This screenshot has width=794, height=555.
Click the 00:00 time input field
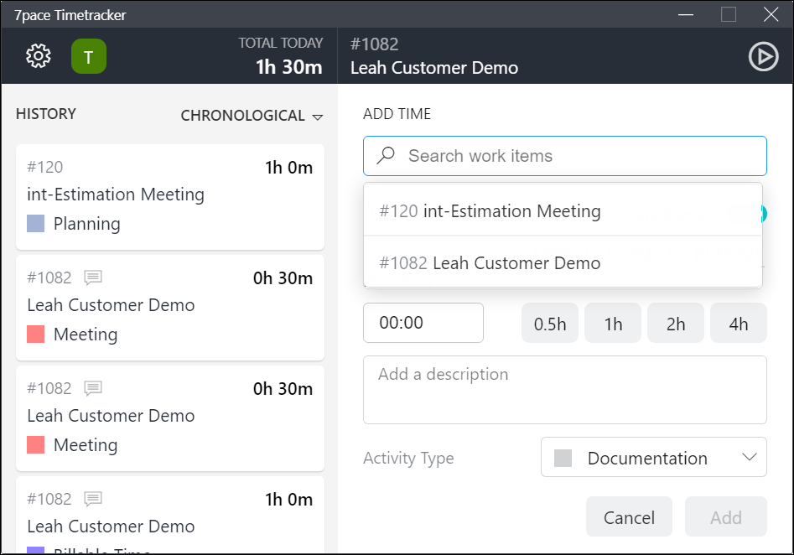coord(423,323)
